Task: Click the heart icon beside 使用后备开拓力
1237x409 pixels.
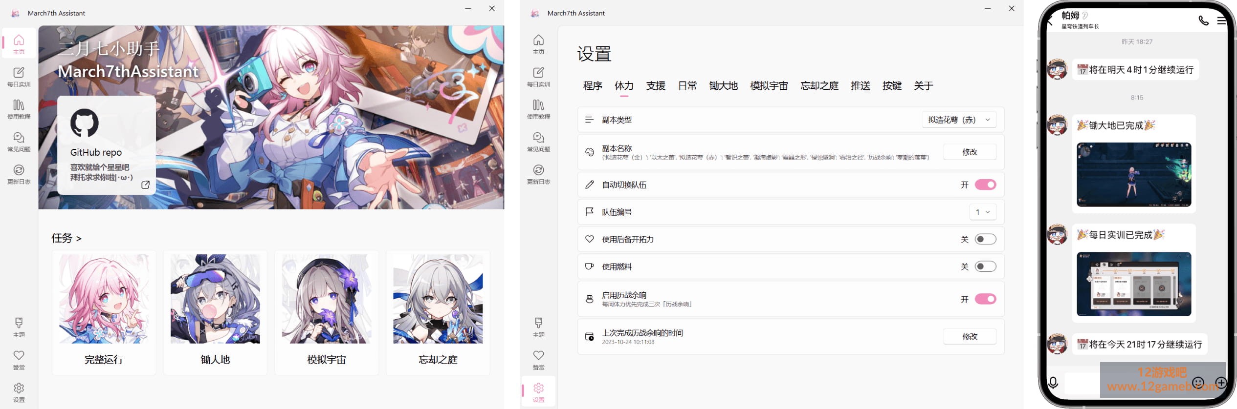Action: coord(589,239)
